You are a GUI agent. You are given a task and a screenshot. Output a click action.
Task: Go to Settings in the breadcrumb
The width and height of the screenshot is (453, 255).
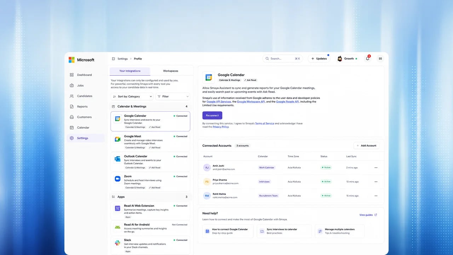pos(122,59)
